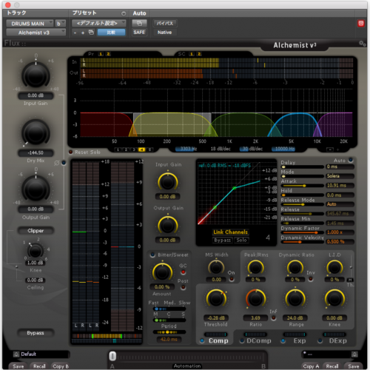The image size is (370, 370).
Task: Click the blue 比較 compare button
Action: (x=111, y=33)
